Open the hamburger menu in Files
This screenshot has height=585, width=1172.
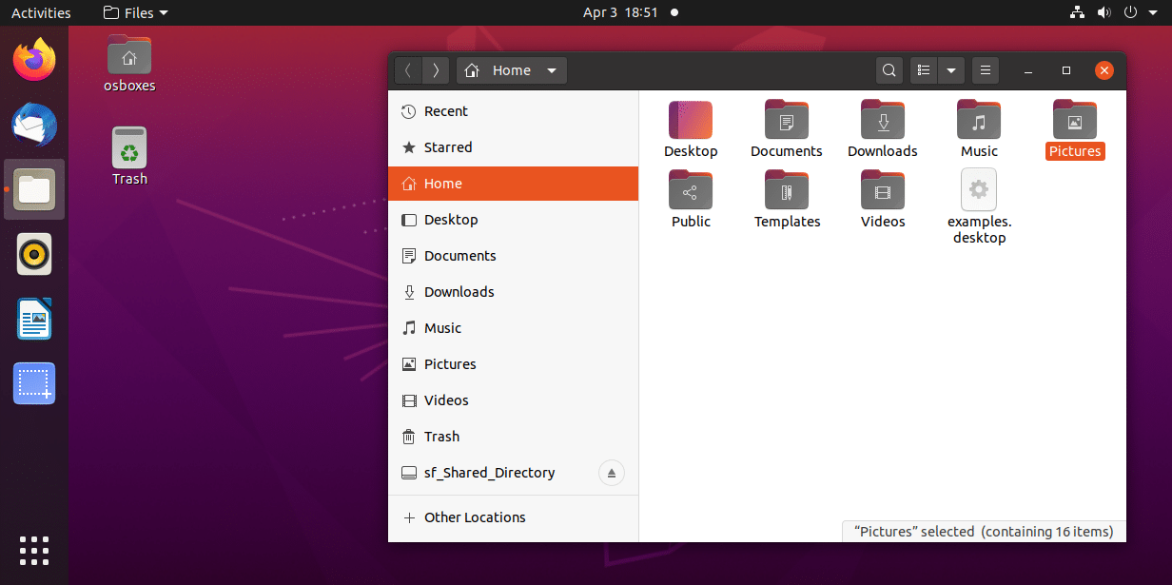click(x=985, y=69)
